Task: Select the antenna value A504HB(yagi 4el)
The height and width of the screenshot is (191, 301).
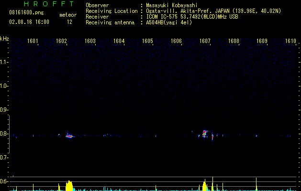Action: 169,22
